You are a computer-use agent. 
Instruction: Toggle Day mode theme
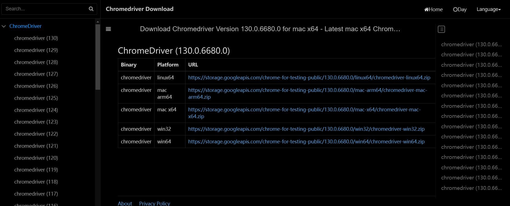click(x=460, y=9)
